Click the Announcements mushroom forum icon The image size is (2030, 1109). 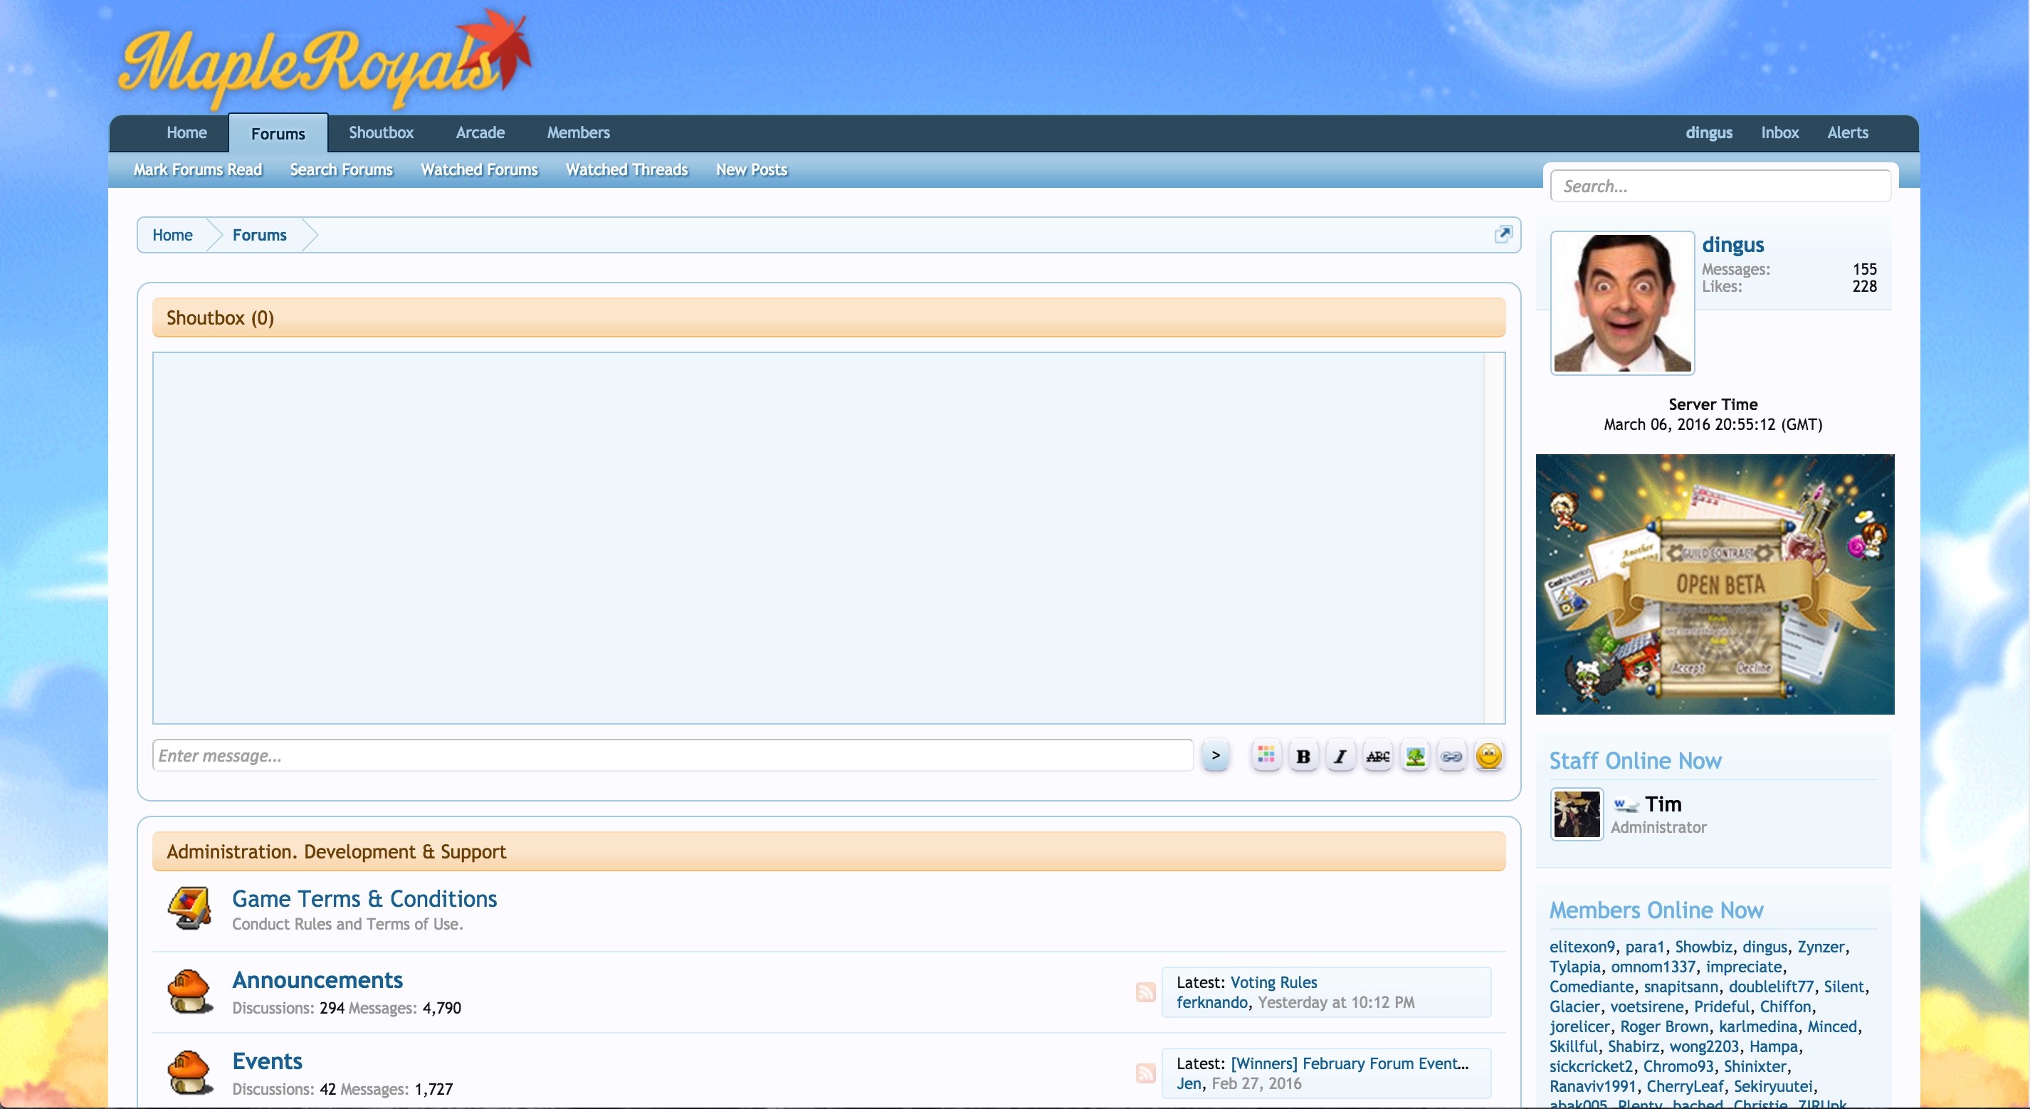[x=189, y=991]
